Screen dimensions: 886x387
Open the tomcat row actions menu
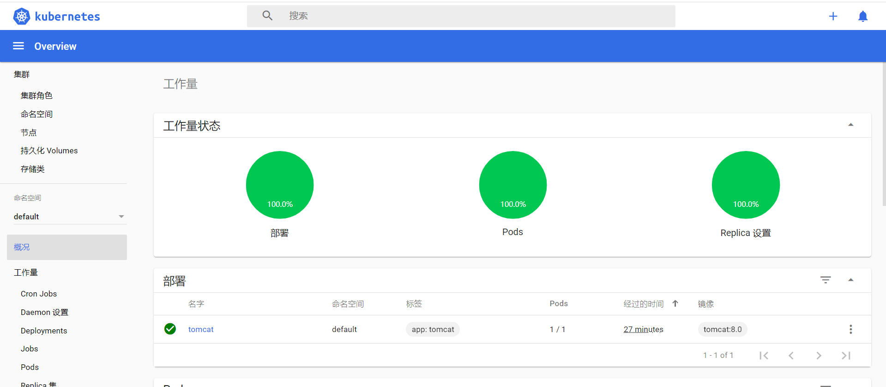coord(850,329)
